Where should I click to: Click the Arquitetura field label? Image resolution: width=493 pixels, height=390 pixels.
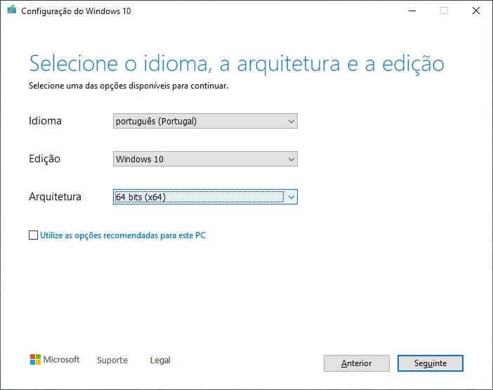tap(55, 197)
